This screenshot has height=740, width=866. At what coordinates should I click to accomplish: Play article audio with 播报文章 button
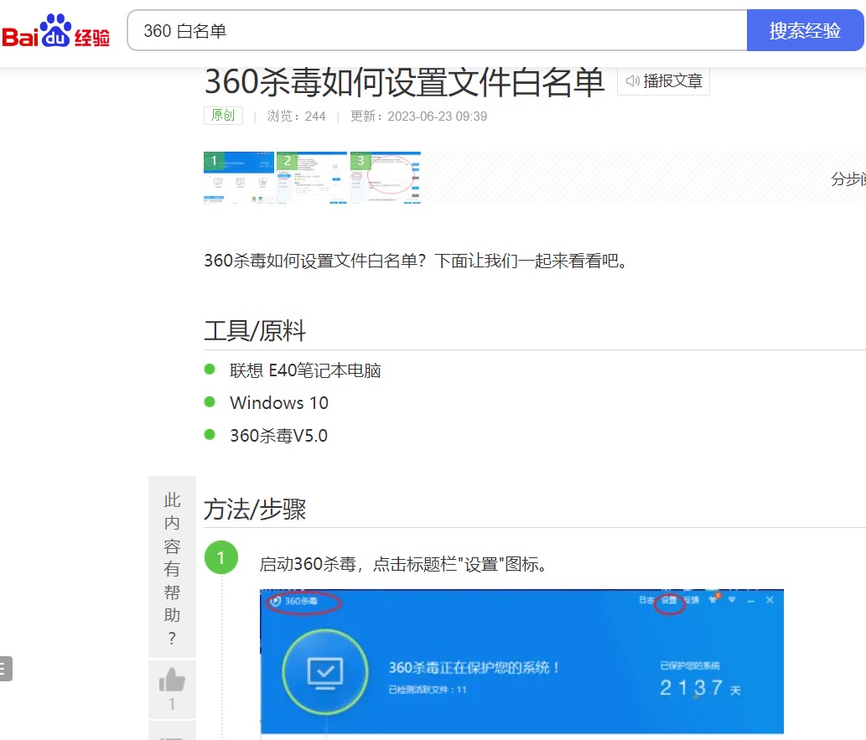coord(663,81)
